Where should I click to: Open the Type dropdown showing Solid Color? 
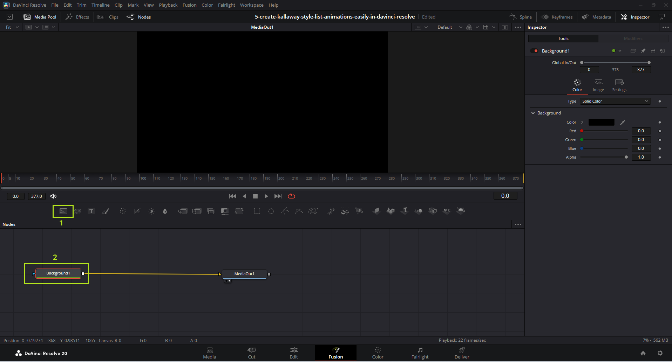click(x=615, y=101)
